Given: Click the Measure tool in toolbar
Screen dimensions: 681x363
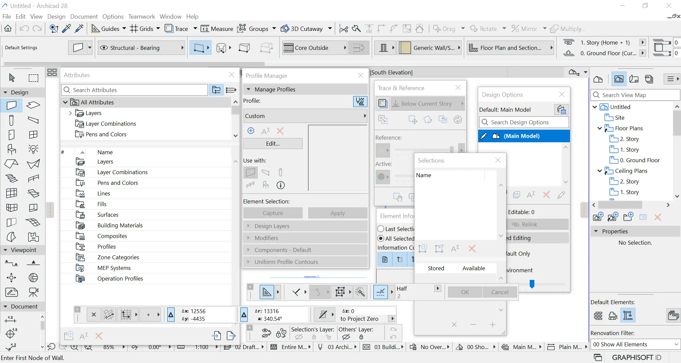Looking at the screenshot, I should click(x=216, y=29).
